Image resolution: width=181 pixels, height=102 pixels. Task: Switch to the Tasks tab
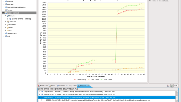pyautogui.click(x=52, y=86)
